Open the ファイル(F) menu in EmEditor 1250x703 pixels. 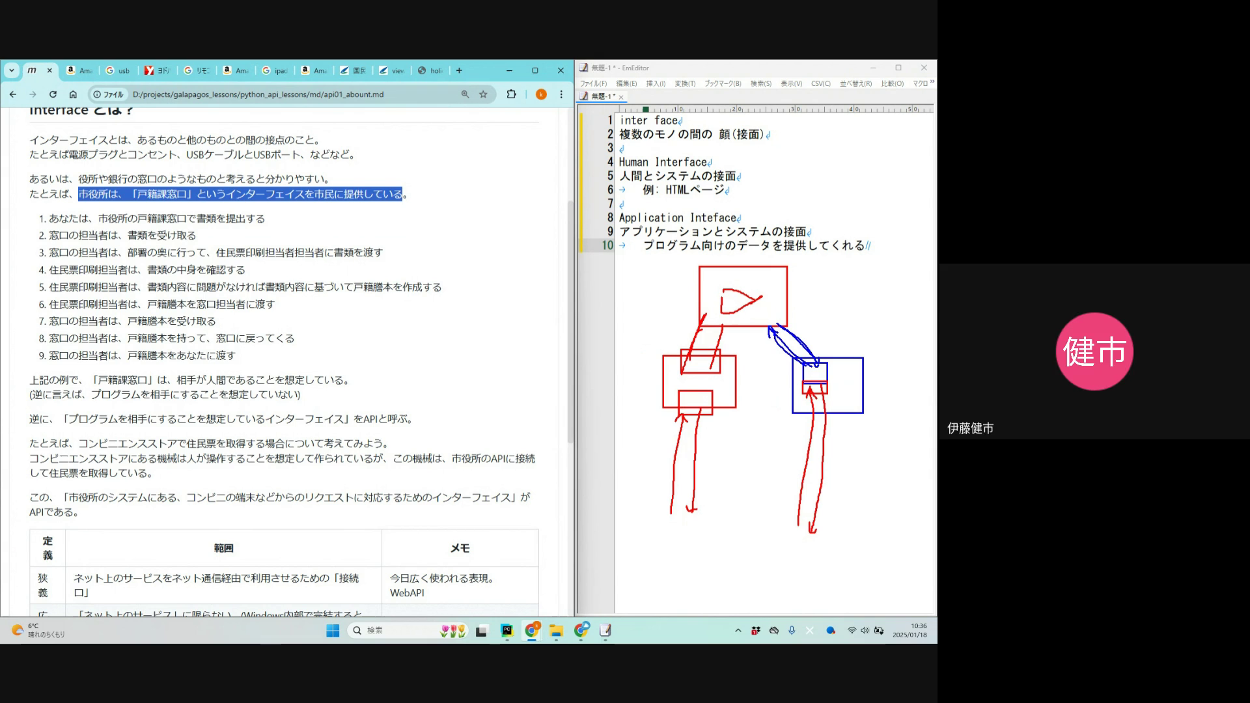pyautogui.click(x=593, y=83)
